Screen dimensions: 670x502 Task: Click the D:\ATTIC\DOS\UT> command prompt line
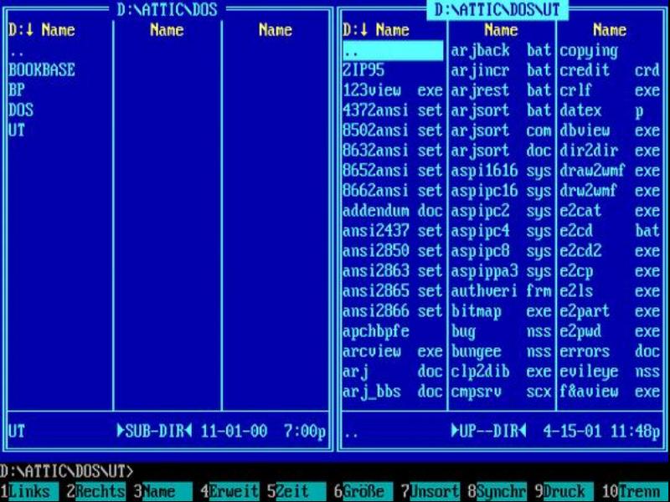67,471
